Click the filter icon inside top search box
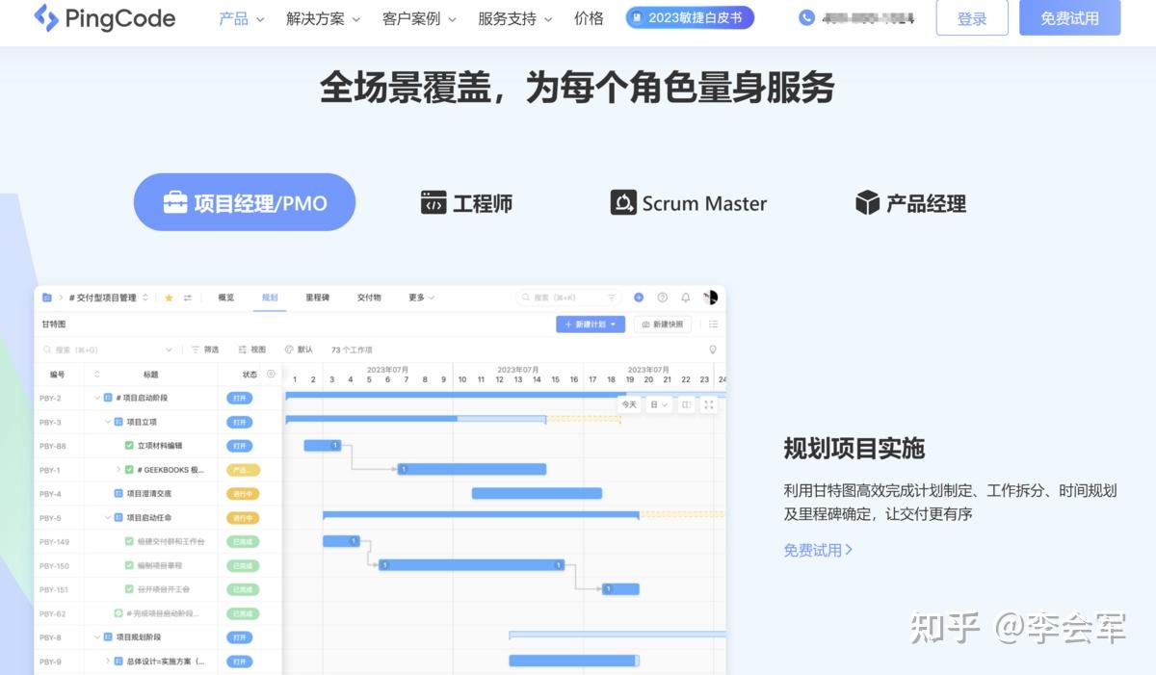 [x=611, y=298]
